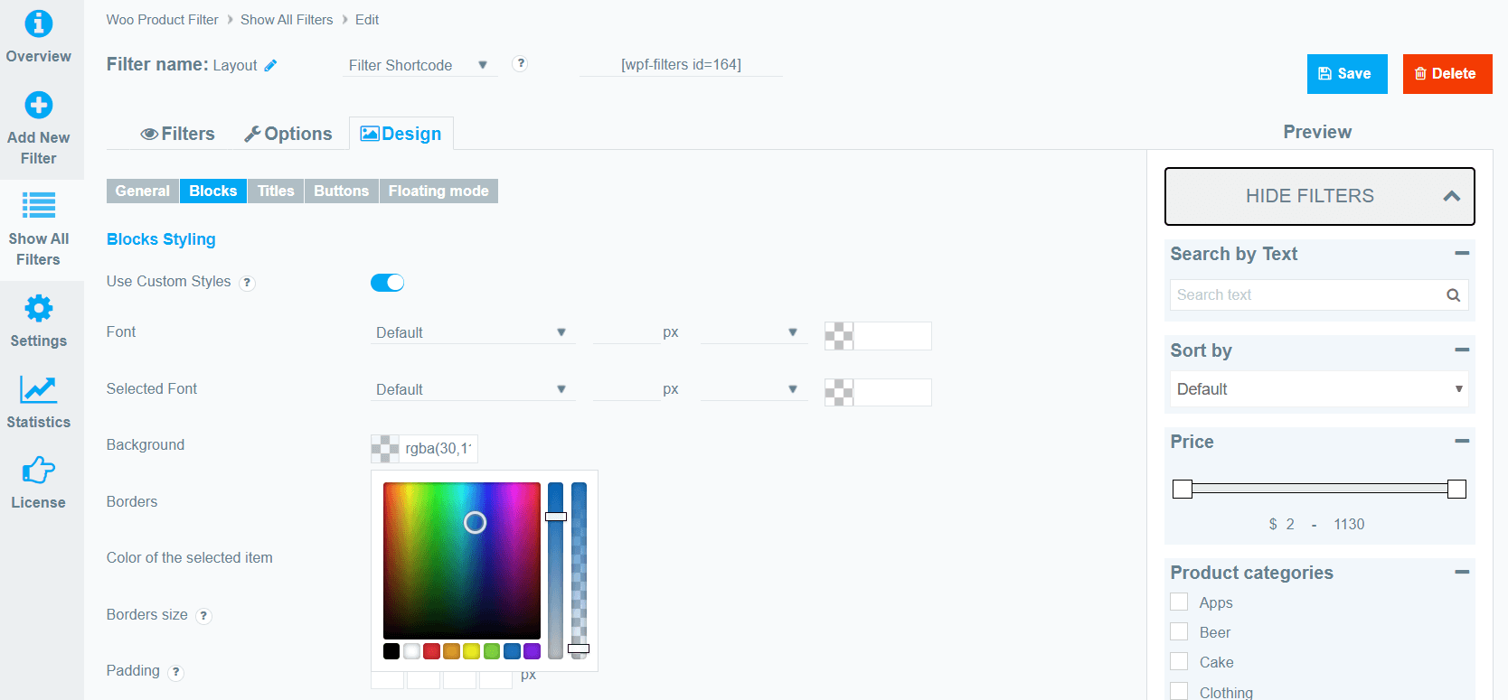The image size is (1508, 700).
Task: Collapse filters with HIDE FILTERS button
Action: pos(1319,196)
